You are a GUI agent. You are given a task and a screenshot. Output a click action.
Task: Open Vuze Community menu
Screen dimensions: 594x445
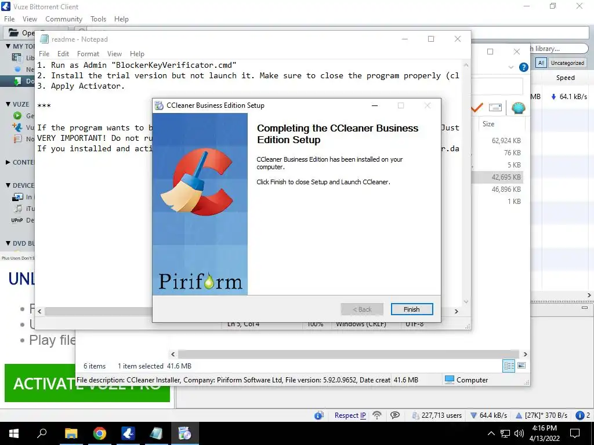coord(64,19)
